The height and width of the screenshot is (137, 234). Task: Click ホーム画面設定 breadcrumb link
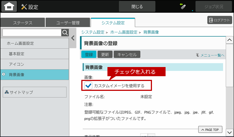[124, 32]
